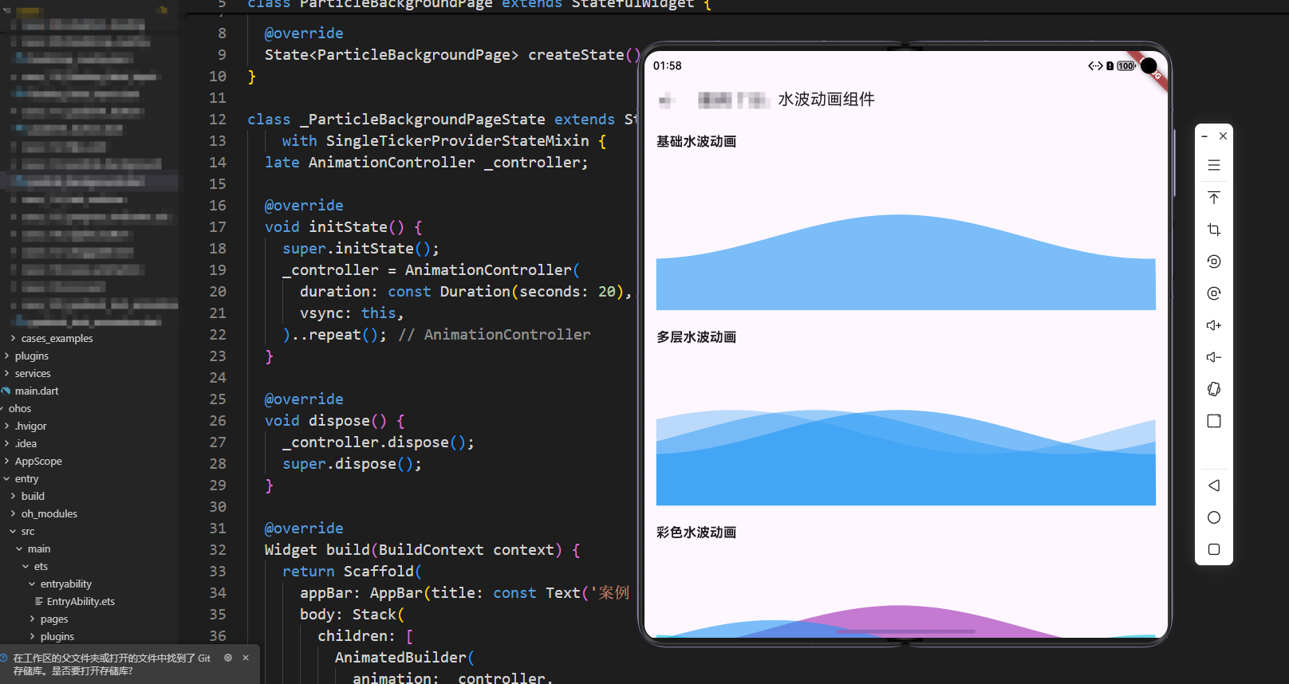Click the main.dart Flutter file icon

[x=6, y=391]
